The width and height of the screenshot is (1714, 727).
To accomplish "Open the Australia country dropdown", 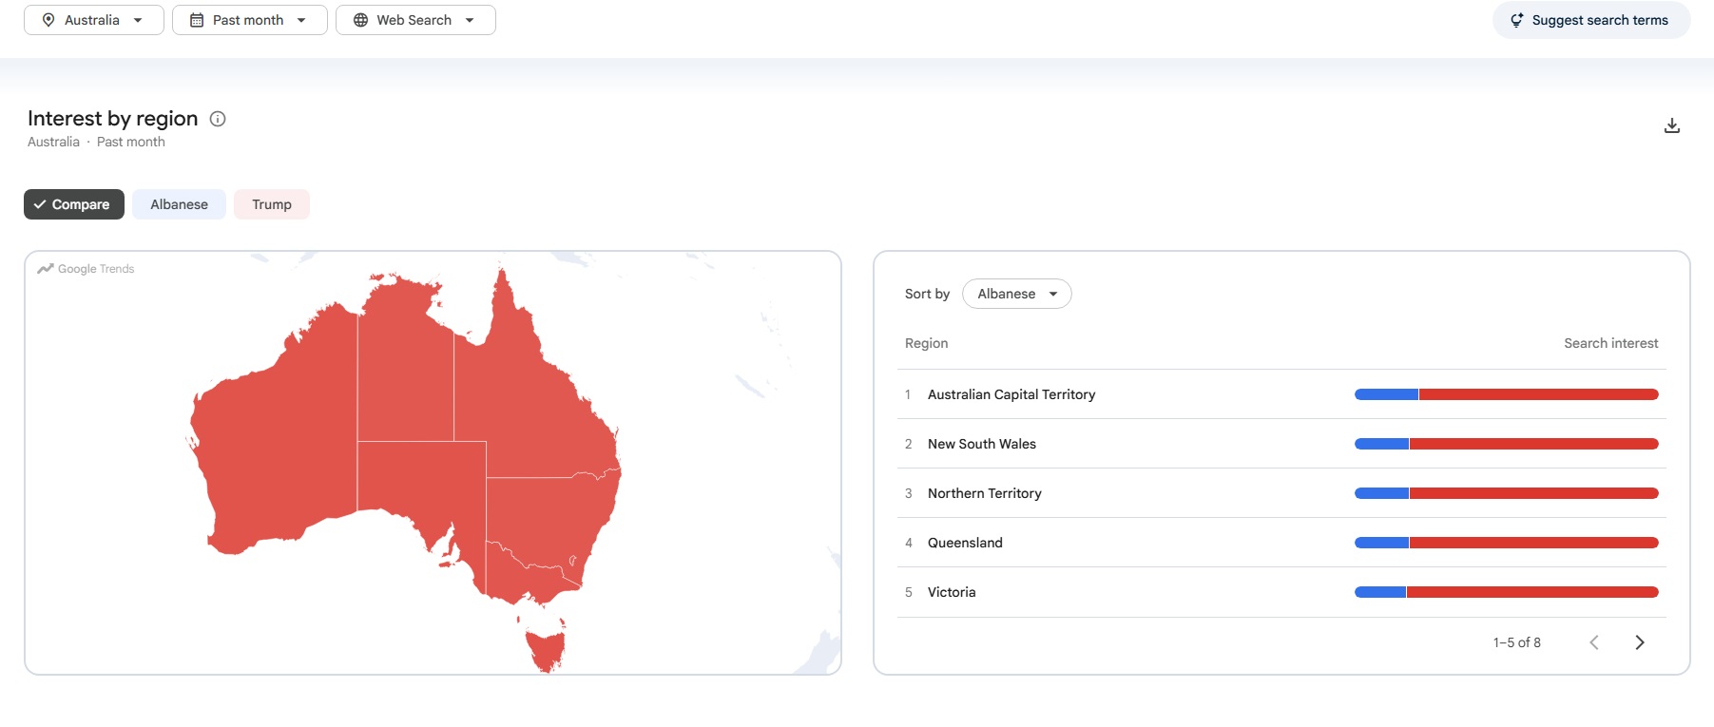I will point(94,20).
